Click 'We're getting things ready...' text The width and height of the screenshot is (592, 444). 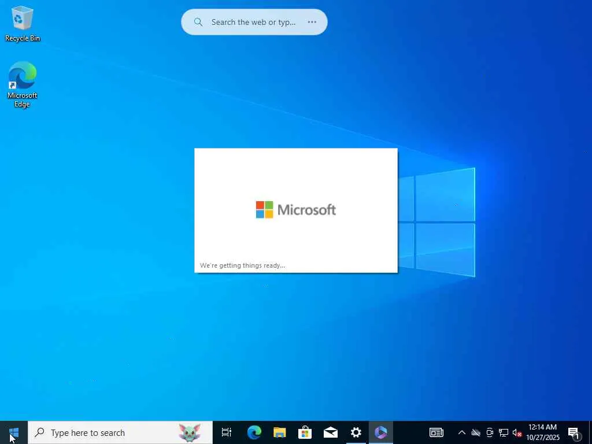[x=242, y=265]
